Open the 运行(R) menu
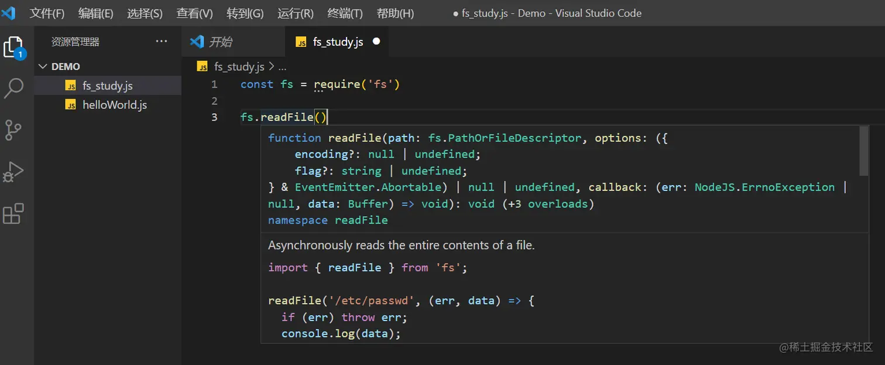885x365 pixels. click(296, 13)
